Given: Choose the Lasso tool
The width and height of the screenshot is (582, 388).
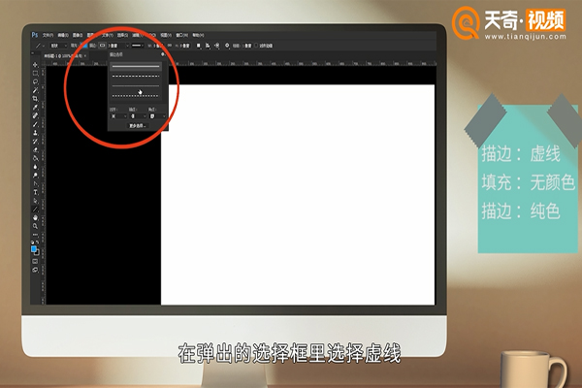Looking at the screenshot, I should [35, 81].
